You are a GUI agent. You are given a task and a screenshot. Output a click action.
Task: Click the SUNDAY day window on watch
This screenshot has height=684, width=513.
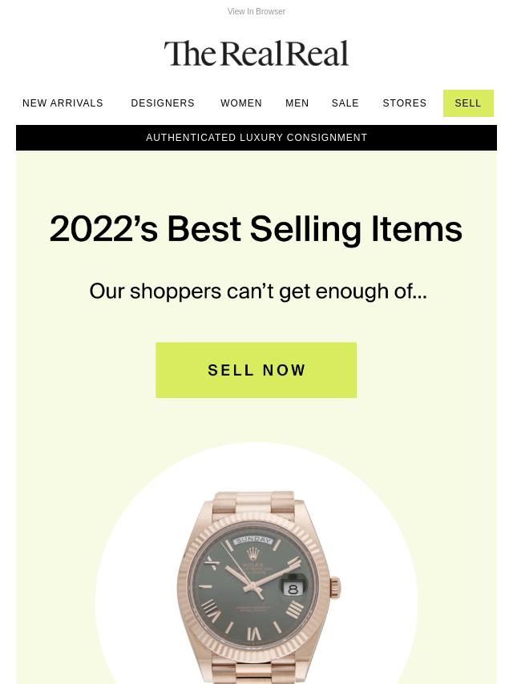pos(254,540)
